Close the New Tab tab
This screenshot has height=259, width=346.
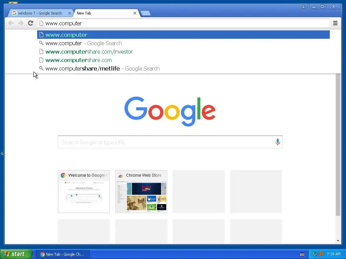(x=135, y=13)
